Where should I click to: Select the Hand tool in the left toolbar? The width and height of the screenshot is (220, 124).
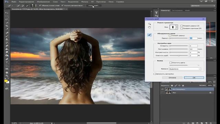(7, 72)
